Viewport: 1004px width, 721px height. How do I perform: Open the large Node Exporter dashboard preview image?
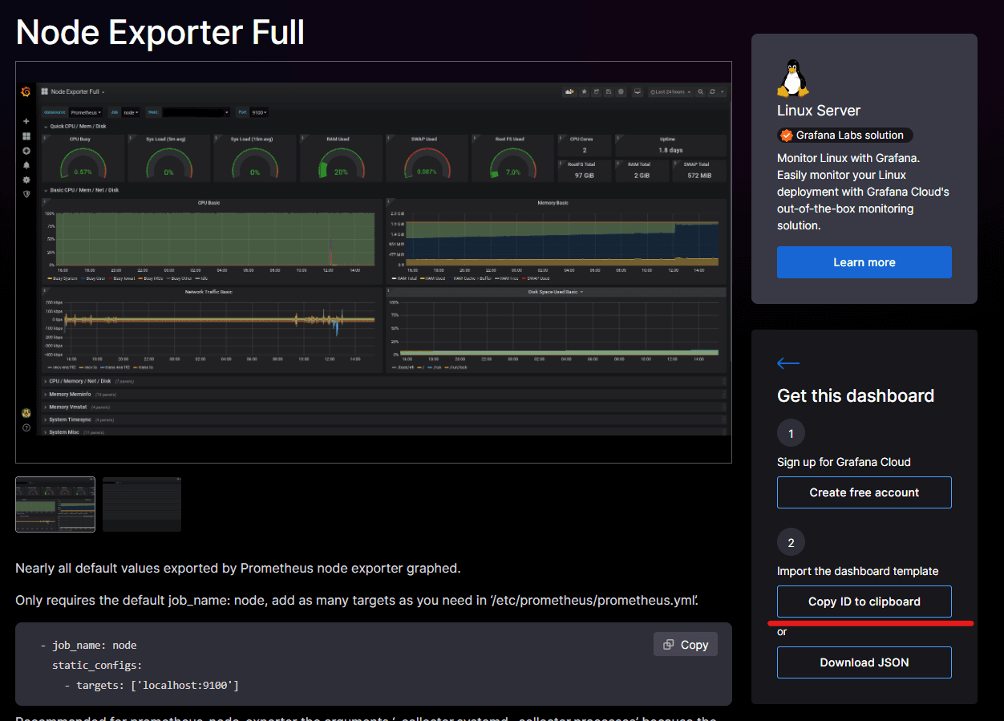tap(374, 262)
